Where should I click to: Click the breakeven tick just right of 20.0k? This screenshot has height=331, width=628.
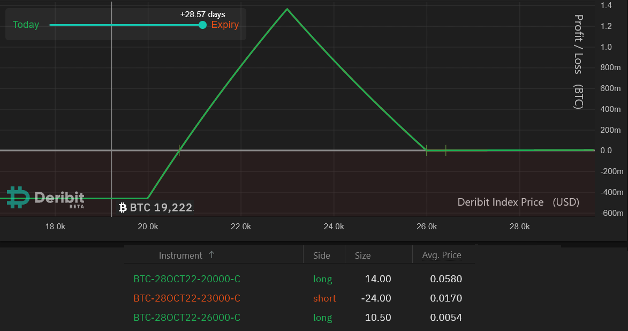pyautogui.click(x=179, y=151)
